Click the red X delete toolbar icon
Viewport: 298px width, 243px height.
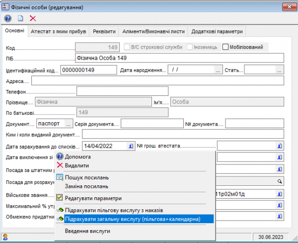point(33,18)
